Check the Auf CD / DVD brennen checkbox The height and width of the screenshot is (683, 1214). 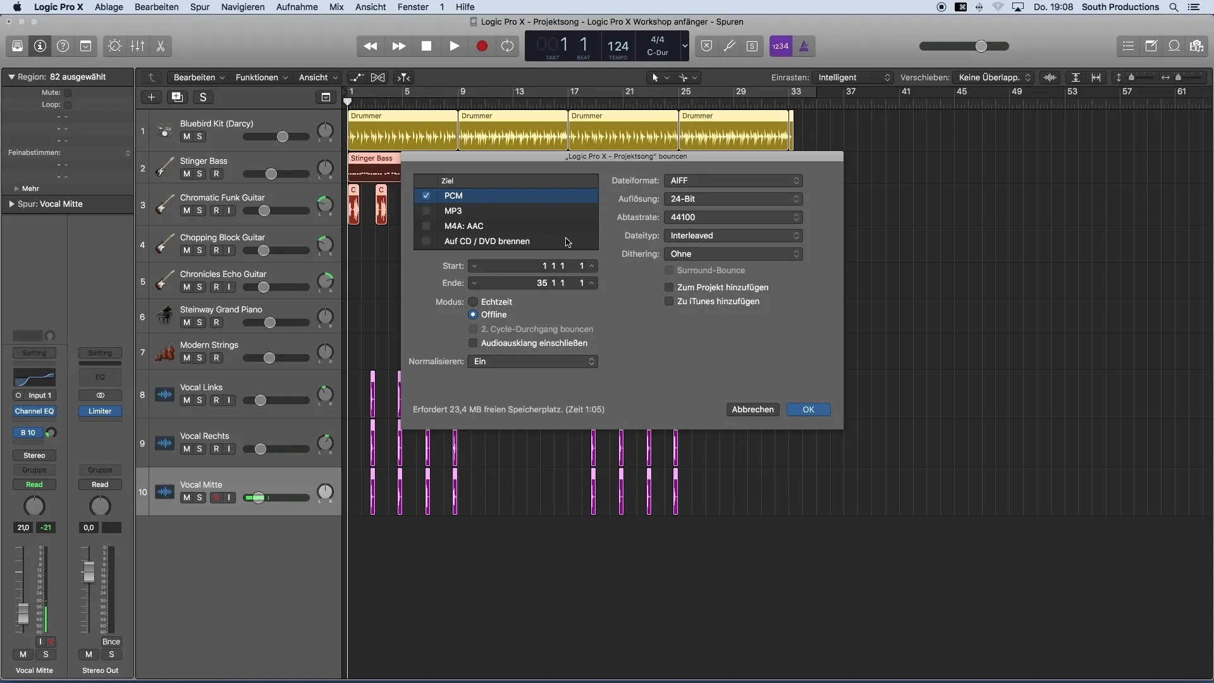426,241
